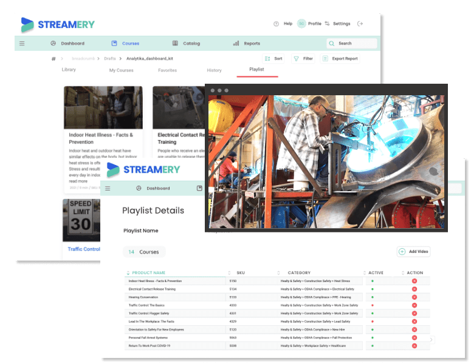The height and width of the screenshot is (364, 471).
Task: Click the Drafts breadcrumb link
Action: click(x=110, y=59)
